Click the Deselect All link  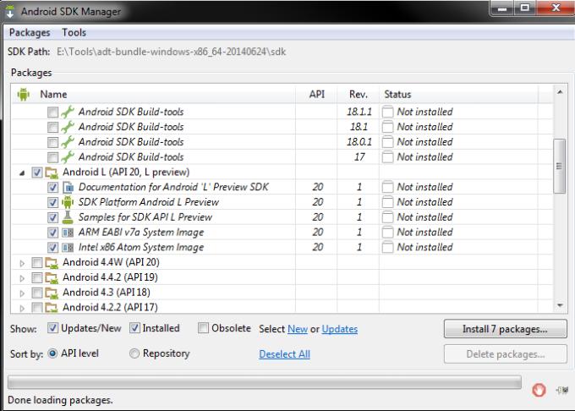(285, 354)
